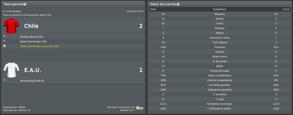Click goal ball icon beside Ahmed Khalil

click(x=4, y=81)
